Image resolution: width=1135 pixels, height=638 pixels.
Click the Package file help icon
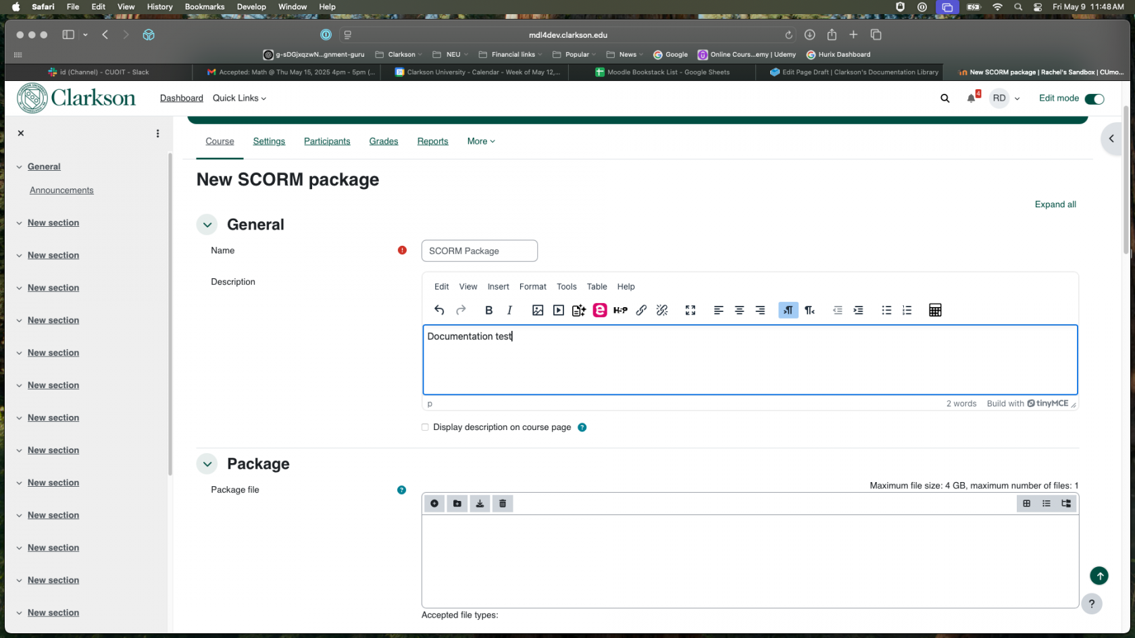(401, 490)
